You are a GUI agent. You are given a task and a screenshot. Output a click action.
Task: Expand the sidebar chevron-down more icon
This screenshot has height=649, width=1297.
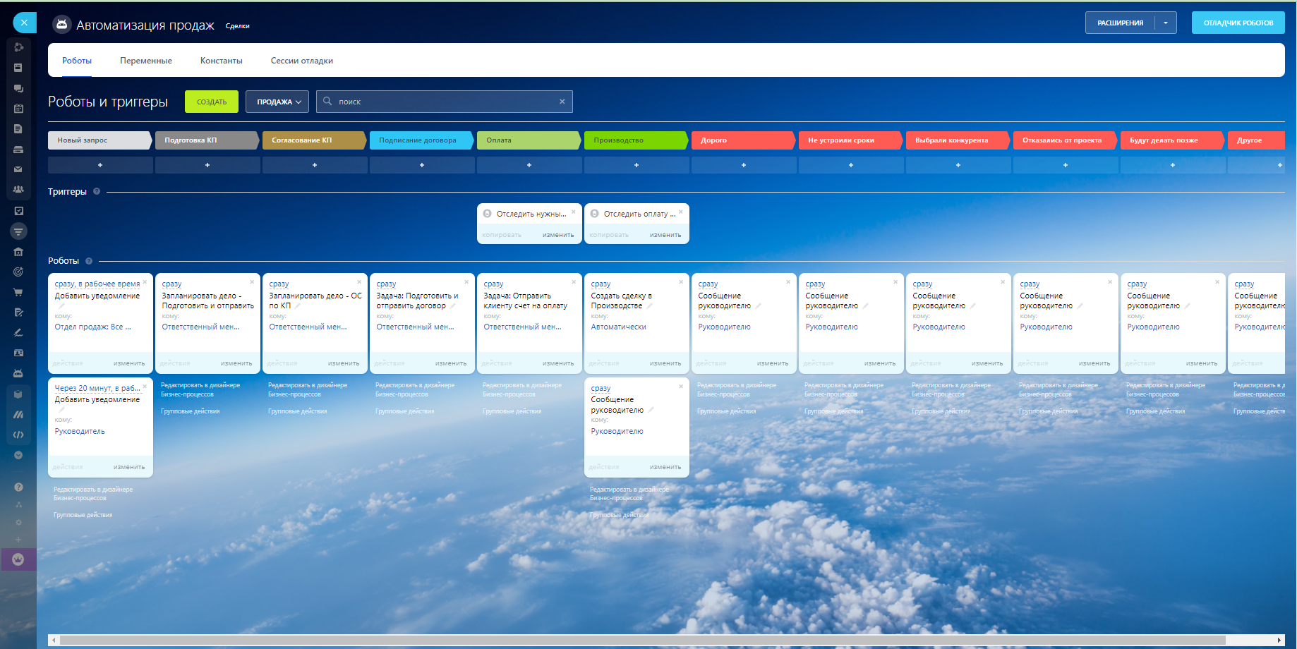(x=18, y=455)
